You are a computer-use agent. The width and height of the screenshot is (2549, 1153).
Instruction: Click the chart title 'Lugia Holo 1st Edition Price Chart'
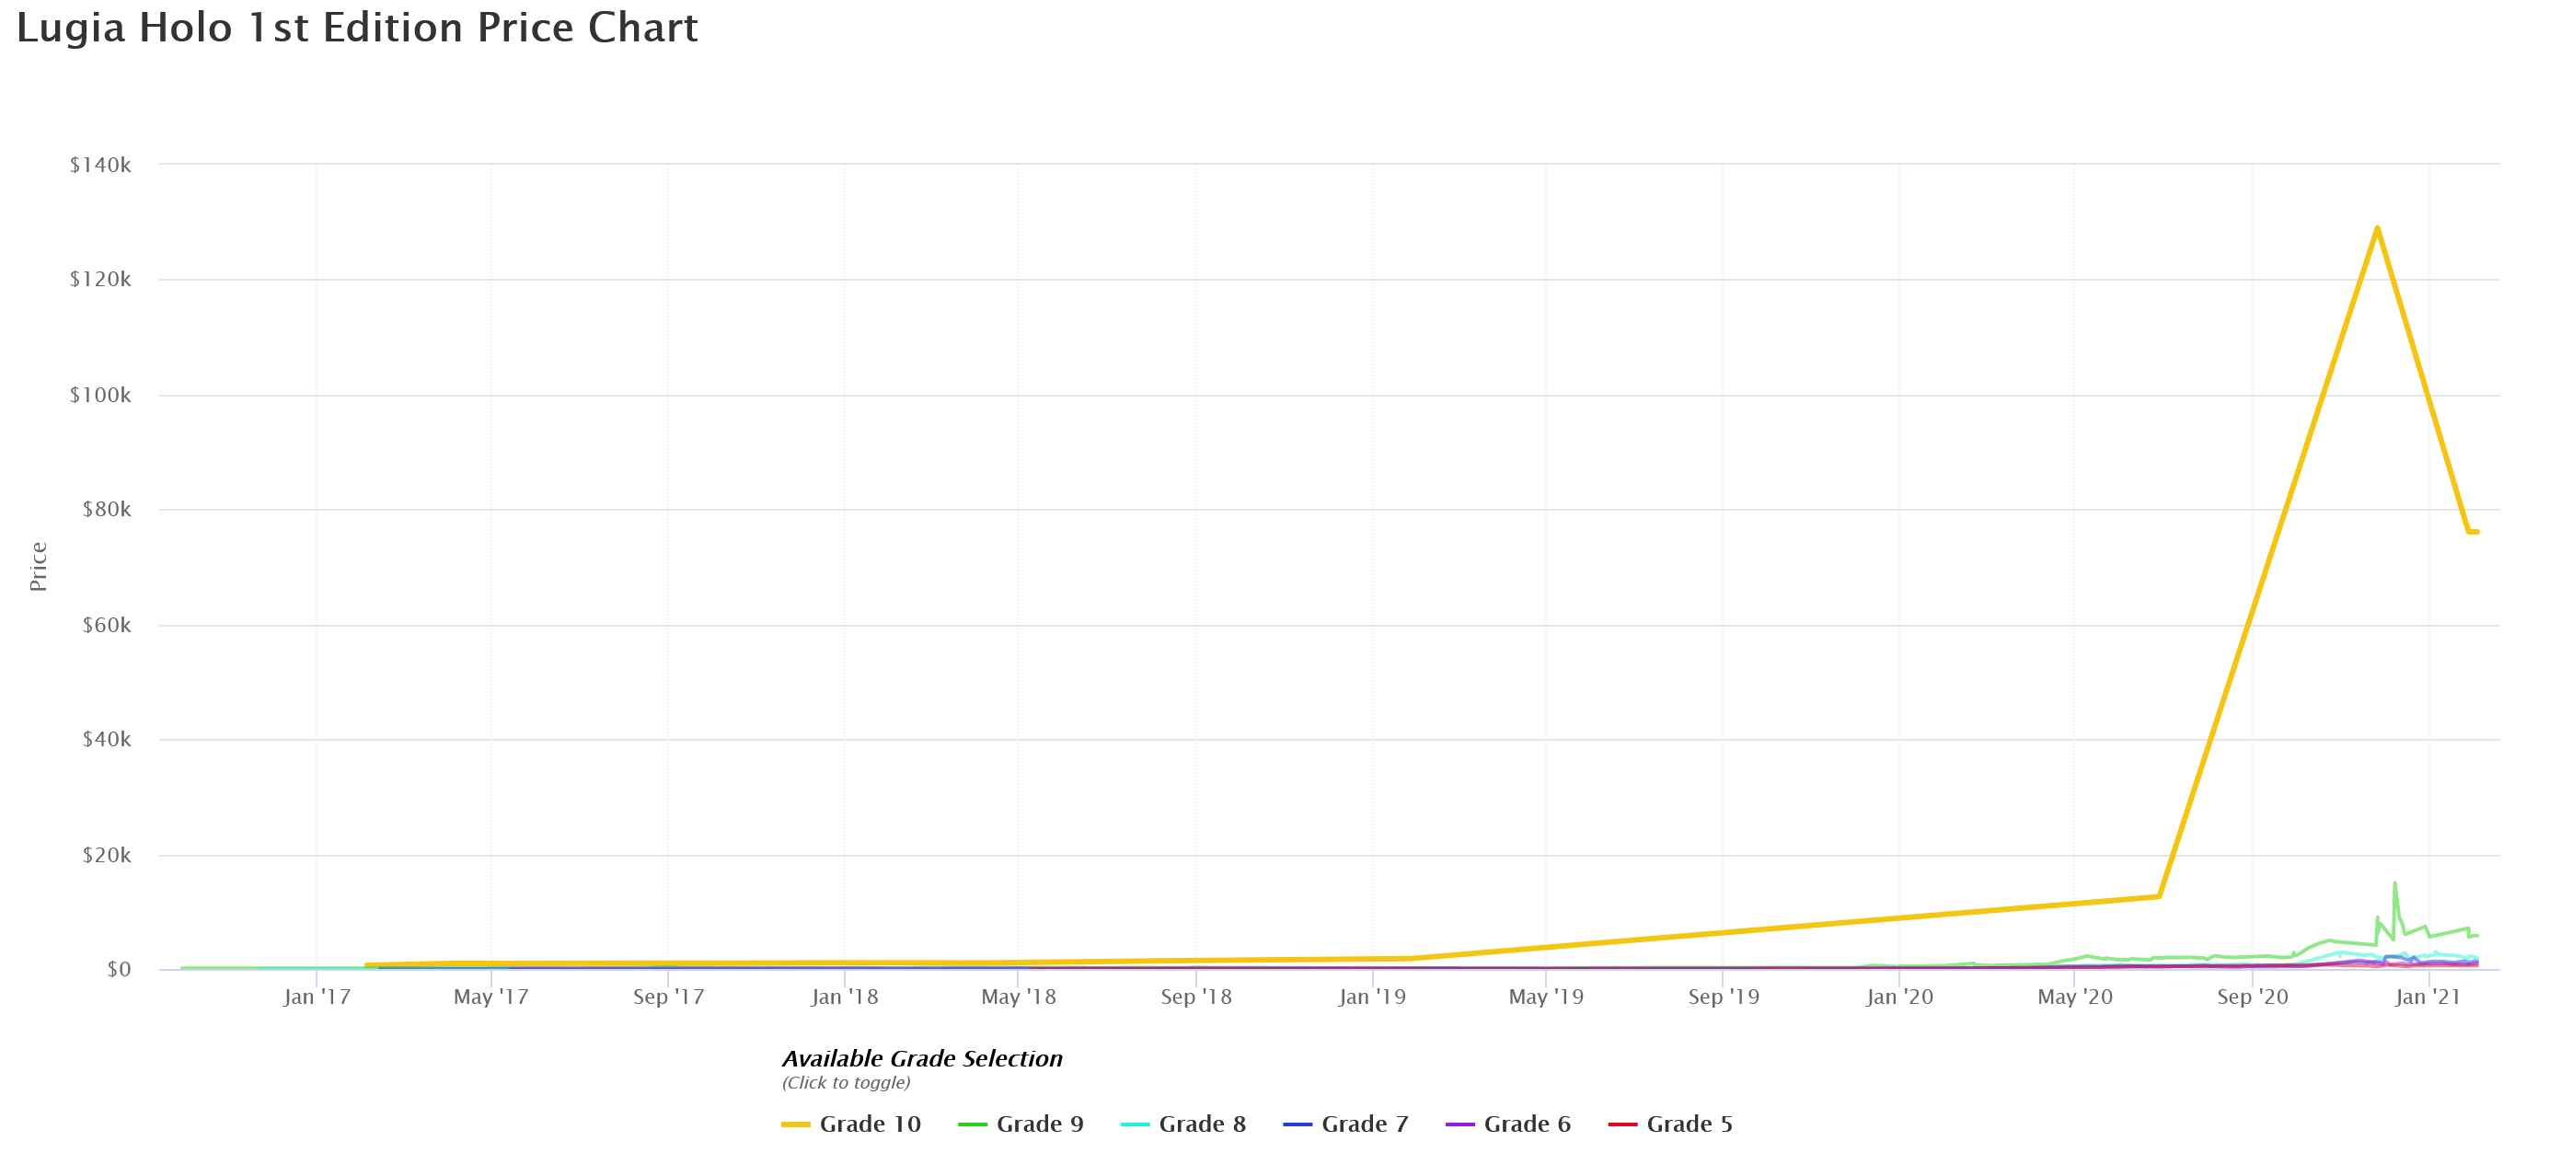click(357, 28)
